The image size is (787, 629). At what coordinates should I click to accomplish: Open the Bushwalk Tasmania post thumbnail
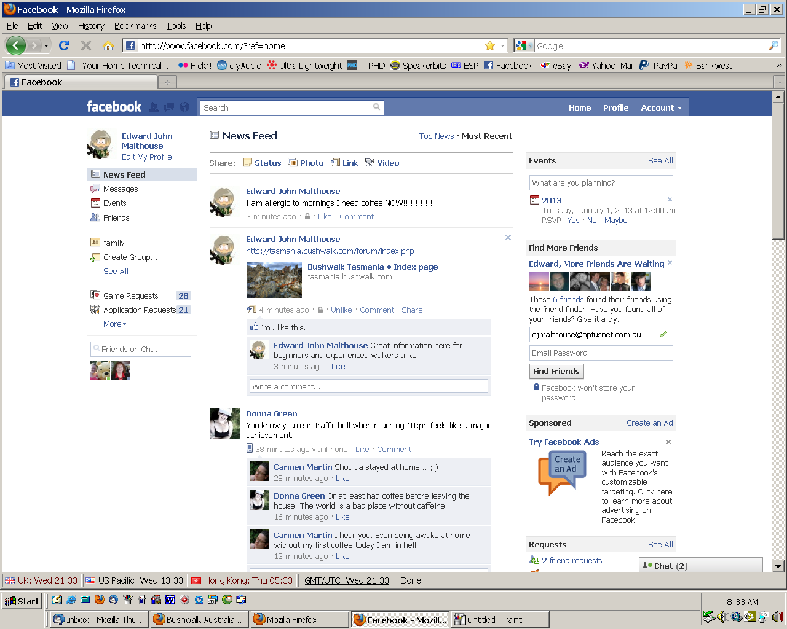coord(274,279)
